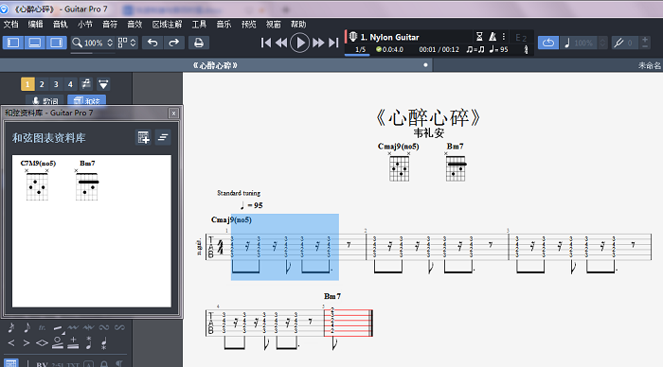Apply the decrescendo hairpin symbol
663x367 pixels.
coord(27,343)
